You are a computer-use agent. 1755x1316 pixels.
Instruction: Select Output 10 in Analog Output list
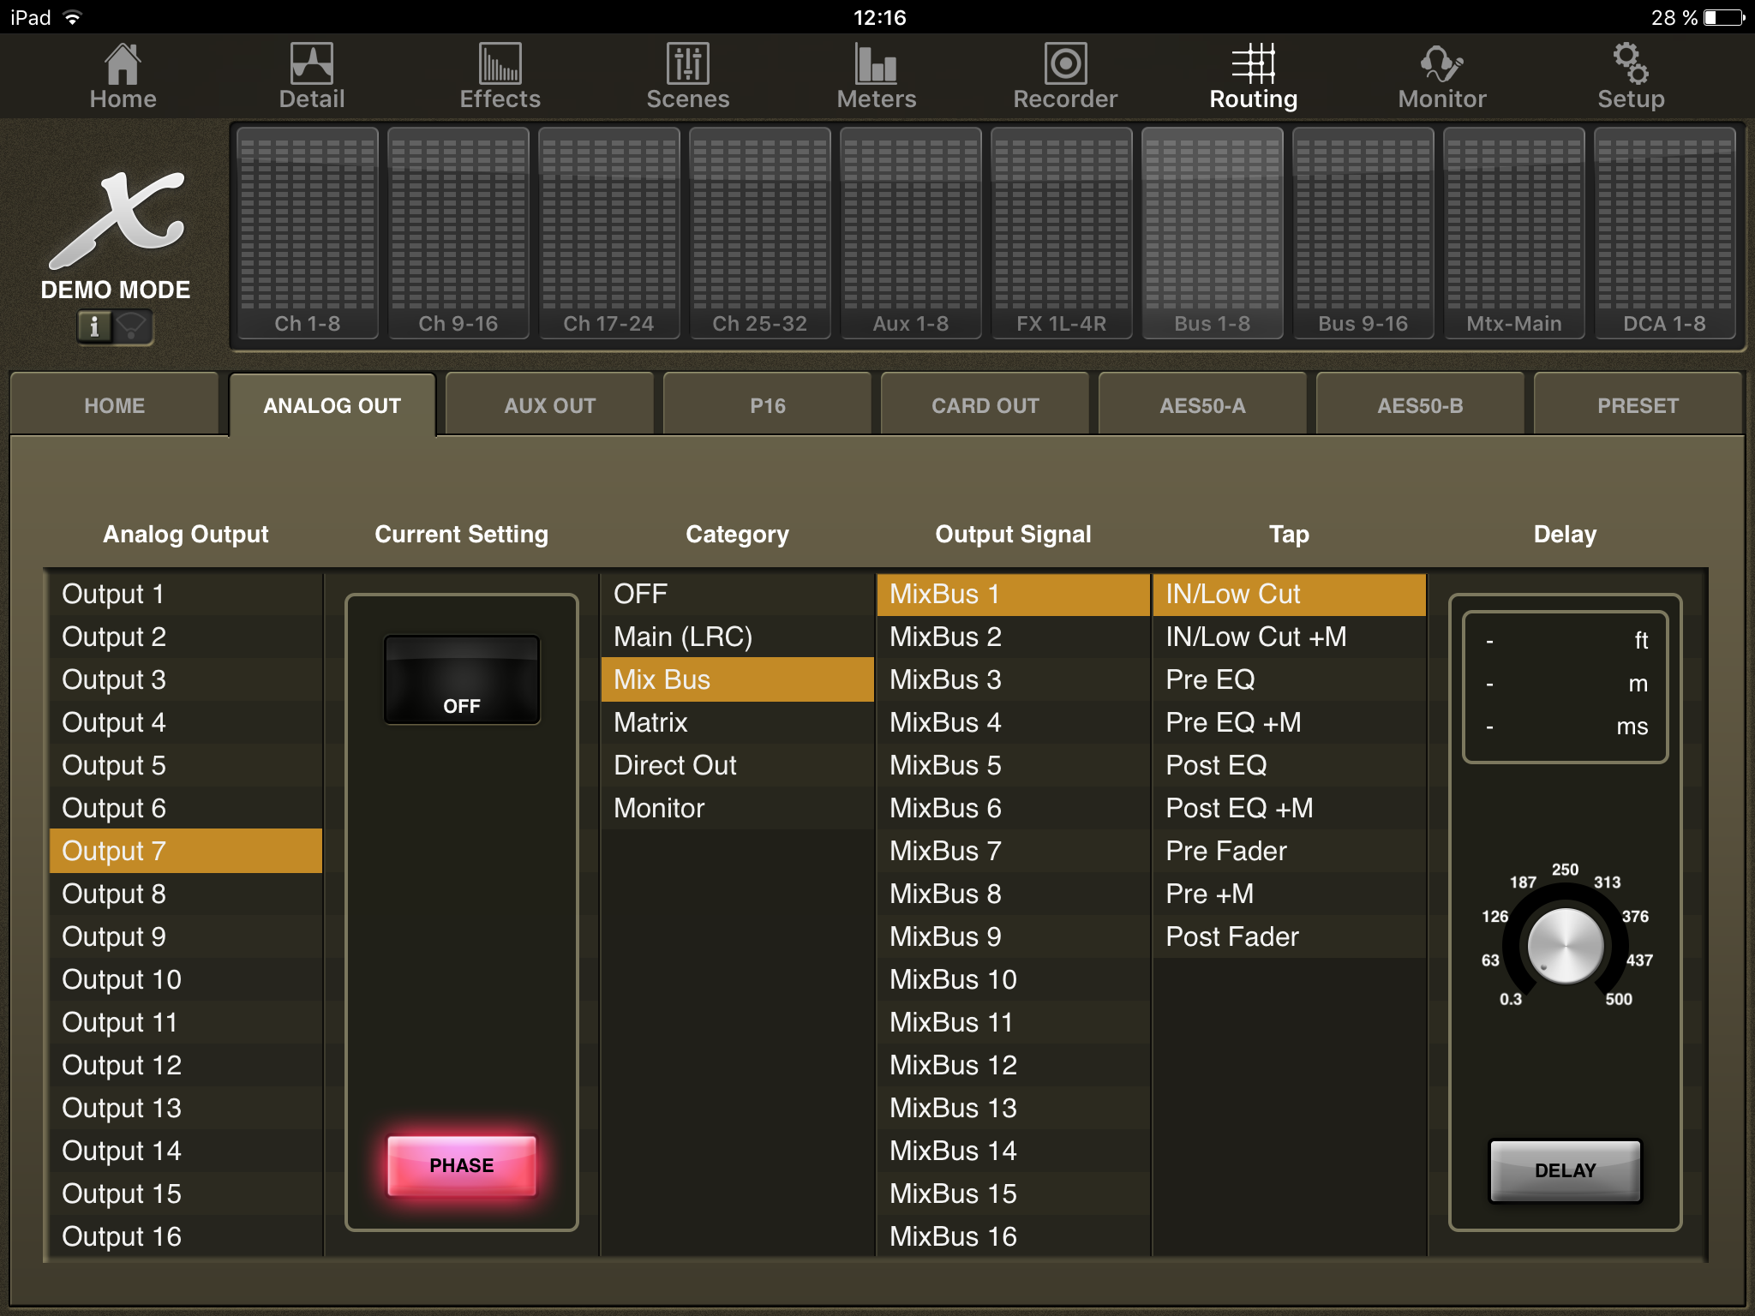tap(122, 979)
